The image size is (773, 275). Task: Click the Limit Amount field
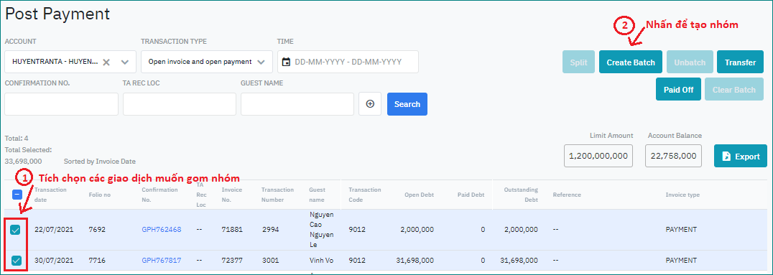[x=598, y=156]
